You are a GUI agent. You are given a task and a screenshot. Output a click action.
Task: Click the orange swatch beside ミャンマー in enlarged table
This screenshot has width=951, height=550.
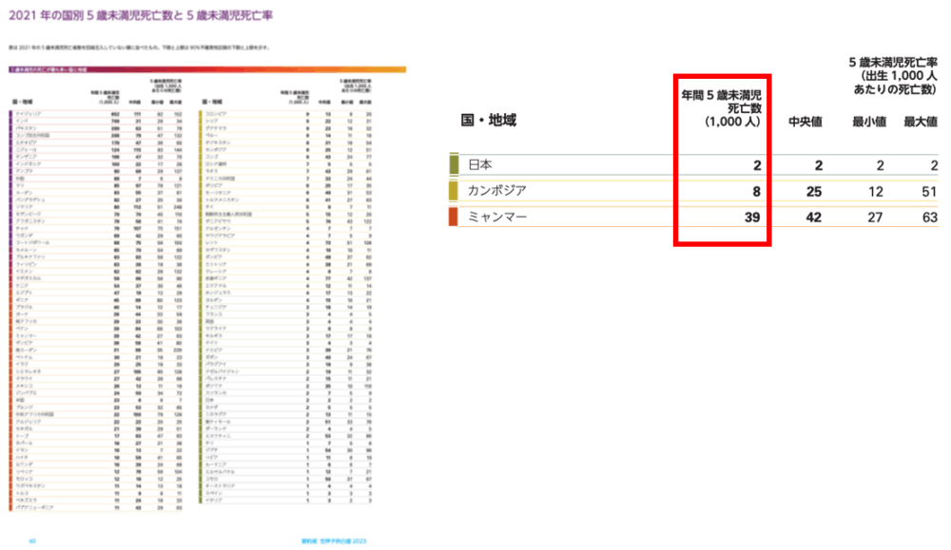click(455, 218)
